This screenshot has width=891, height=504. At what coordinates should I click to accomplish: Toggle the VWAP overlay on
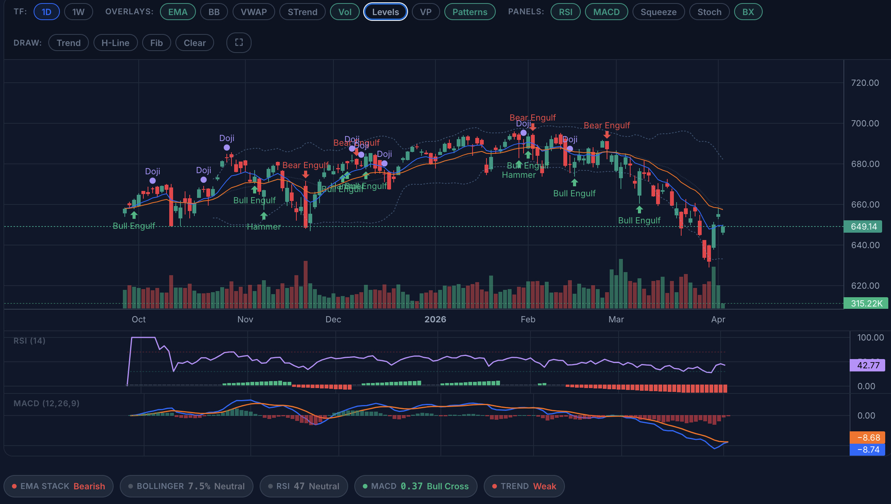253,12
